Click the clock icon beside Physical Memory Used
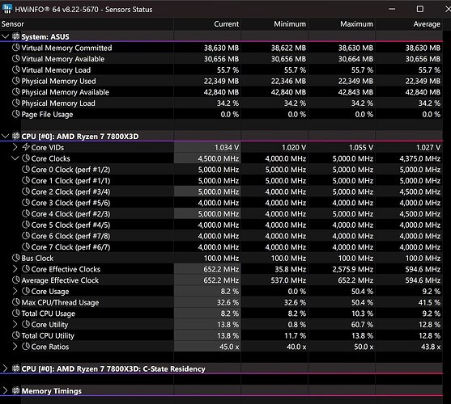The width and height of the screenshot is (451, 404). (16, 81)
